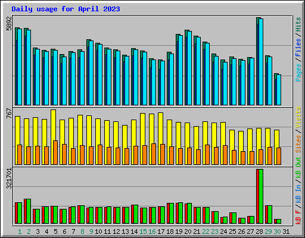The height and width of the screenshot is (238, 305).
Task: Select day label "6" on the x-axis
Action: tap(64, 231)
